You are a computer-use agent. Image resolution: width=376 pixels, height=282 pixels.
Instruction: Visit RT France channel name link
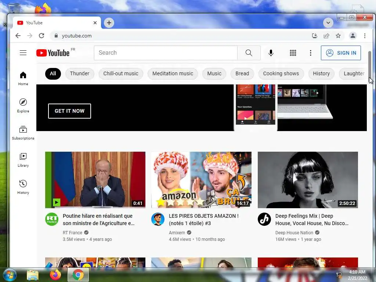coord(72,232)
